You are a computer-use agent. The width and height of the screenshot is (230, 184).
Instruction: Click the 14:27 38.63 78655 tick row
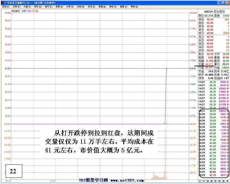tap(214, 111)
